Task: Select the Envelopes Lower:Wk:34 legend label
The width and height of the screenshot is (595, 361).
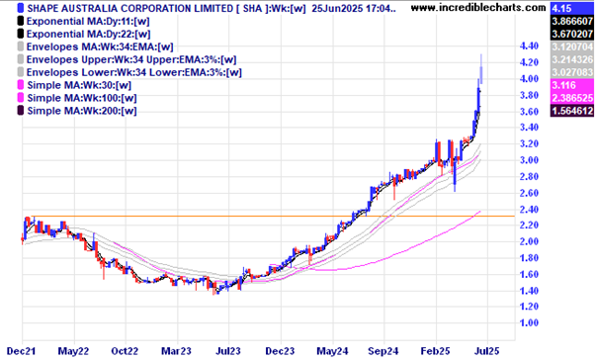Action: point(134,72)
